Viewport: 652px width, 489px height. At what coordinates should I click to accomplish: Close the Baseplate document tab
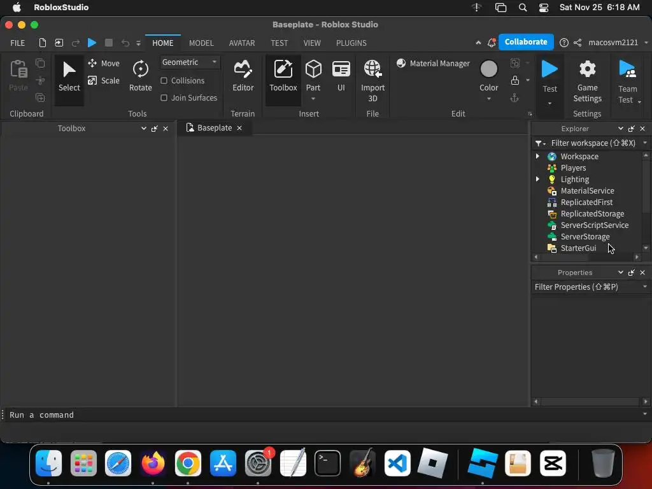(239, 128)
